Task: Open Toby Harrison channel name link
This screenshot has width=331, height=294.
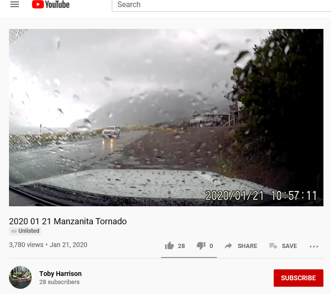Action: [x=60, y=274]
